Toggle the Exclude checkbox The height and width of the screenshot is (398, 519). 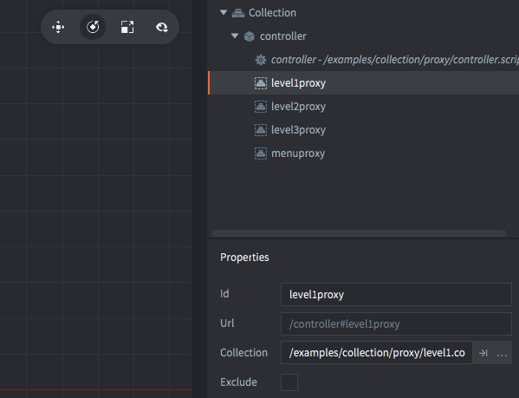coord(289,382)
